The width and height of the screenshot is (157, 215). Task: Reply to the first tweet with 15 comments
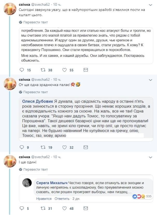click(x=22, y=70)
